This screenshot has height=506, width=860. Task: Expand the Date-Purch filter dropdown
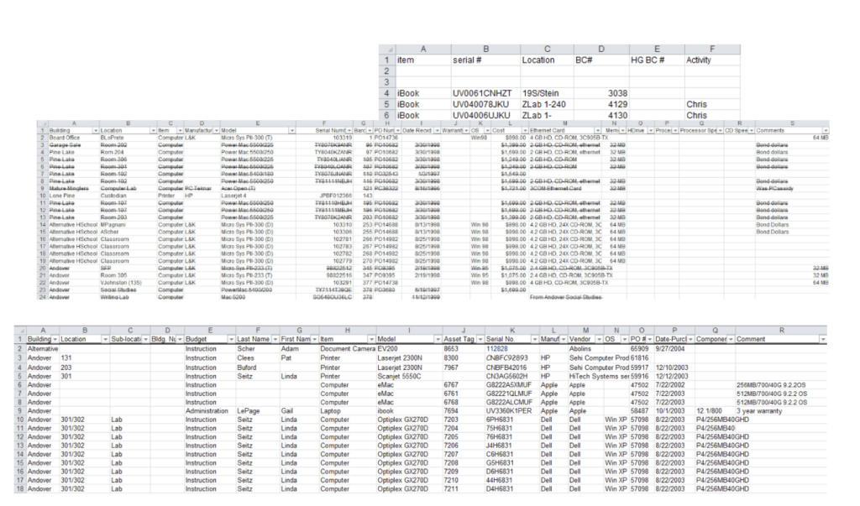690,340
